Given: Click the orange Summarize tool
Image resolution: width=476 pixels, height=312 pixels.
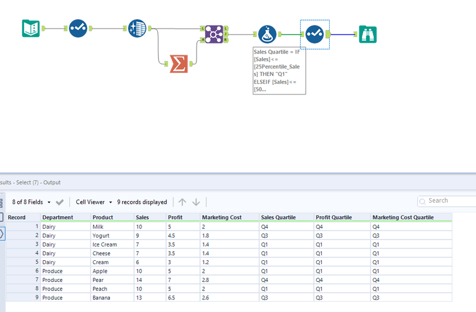Looking at the screenshot, I should [x=179, y=64].
